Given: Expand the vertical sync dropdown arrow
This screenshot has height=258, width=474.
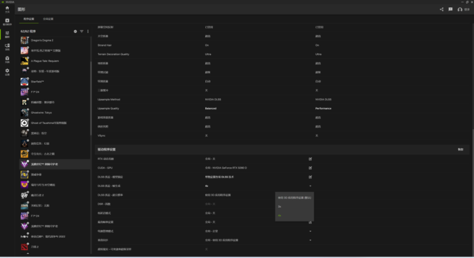Looking at the screenshot, I should tap(310, 240).
